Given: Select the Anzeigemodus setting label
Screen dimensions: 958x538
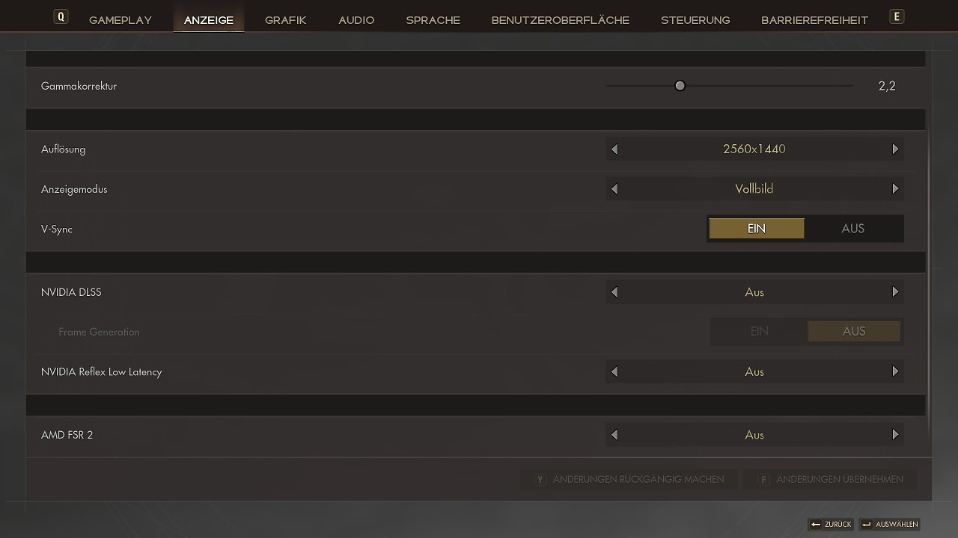Looking at the screenshot, I should coord(74,189).
